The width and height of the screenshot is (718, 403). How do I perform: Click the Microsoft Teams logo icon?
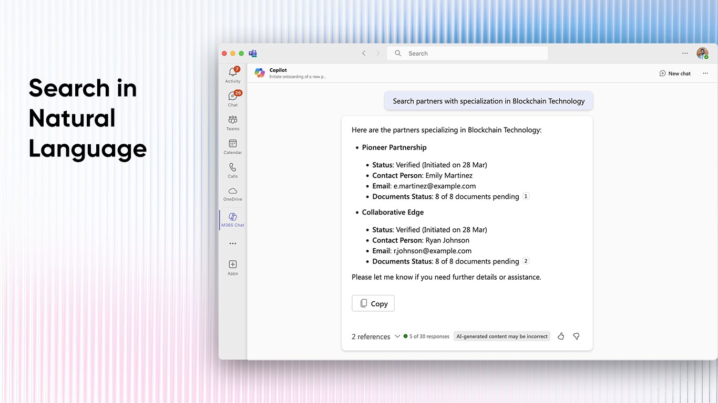point(253,54)
